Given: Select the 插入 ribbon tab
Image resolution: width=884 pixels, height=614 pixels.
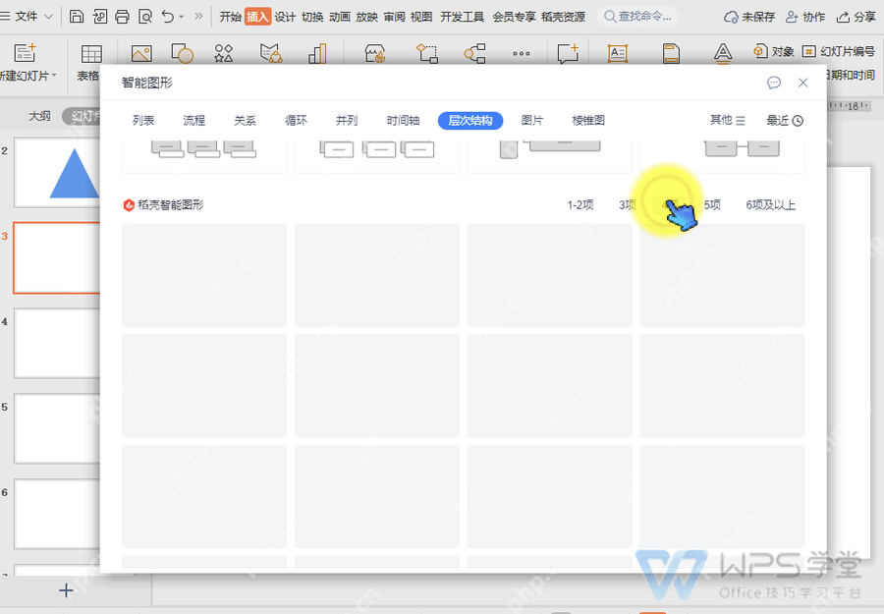Looking at the screenshot, I should tap(257, 17).
